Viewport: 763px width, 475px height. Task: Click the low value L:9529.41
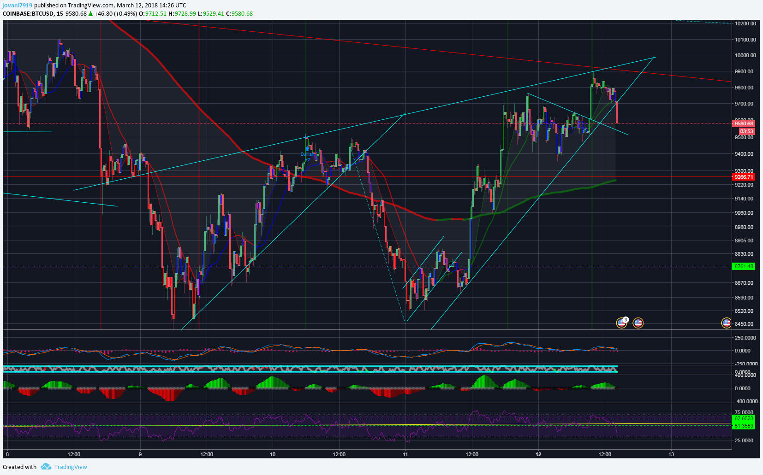click(x=211, y=13)
